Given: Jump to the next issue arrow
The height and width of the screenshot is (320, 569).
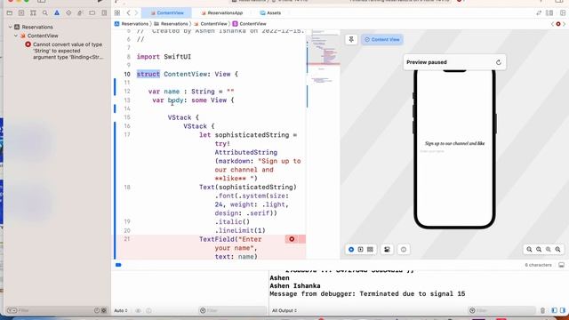Looking at the screenshot, I should (x=565, y=24).
